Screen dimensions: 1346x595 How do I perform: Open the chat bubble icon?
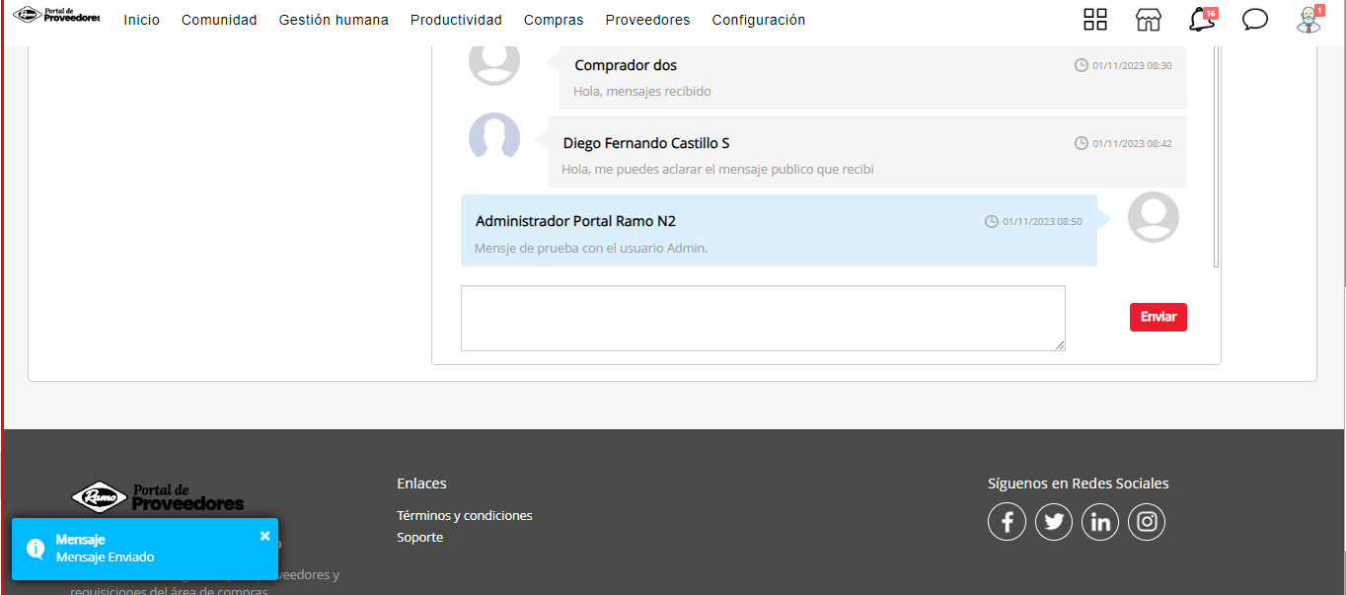(x=1254, y=20)
